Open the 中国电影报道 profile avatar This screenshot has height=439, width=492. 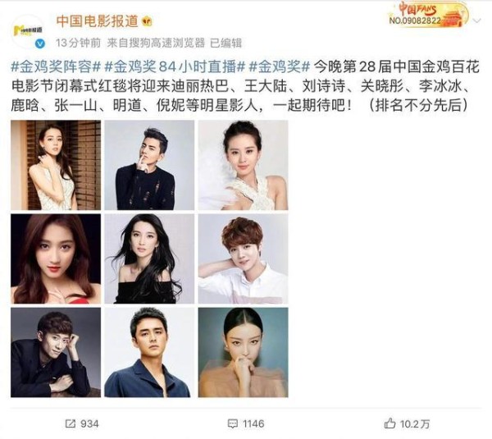[x=28, y=31]
